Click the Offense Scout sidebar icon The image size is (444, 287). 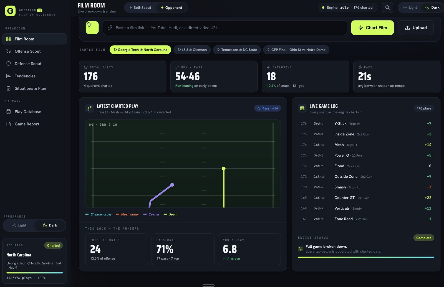(9, 51)
